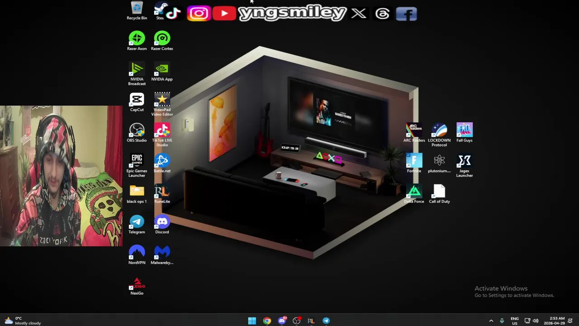Open Telegram desktop shortcut
The height and width of the screenshot is (326, 579).
click(x=137, y=225)
